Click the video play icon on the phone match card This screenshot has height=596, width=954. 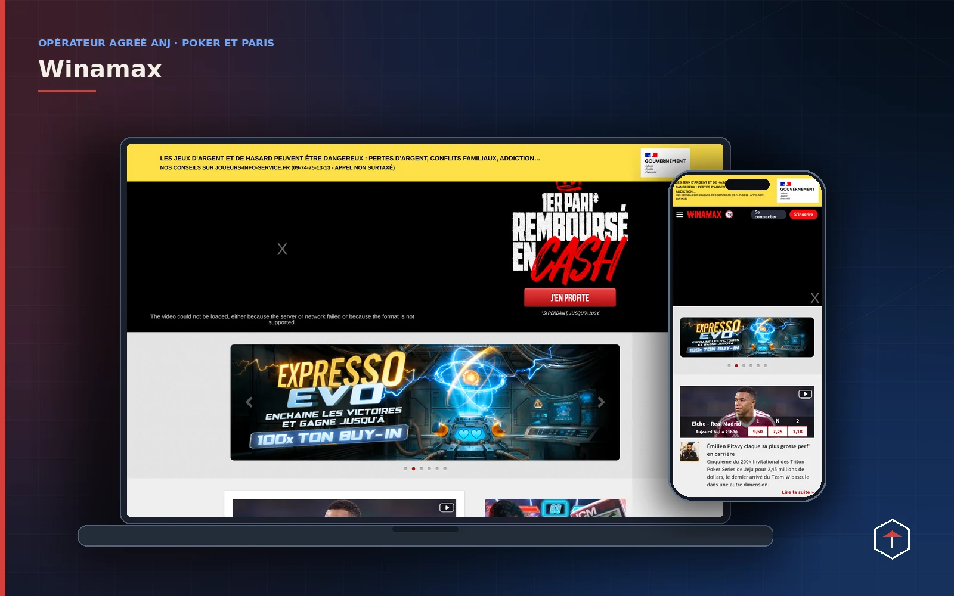pos(805,394)
